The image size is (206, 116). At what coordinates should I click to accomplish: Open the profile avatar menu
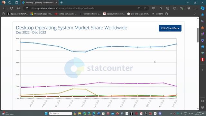(4, 2)
